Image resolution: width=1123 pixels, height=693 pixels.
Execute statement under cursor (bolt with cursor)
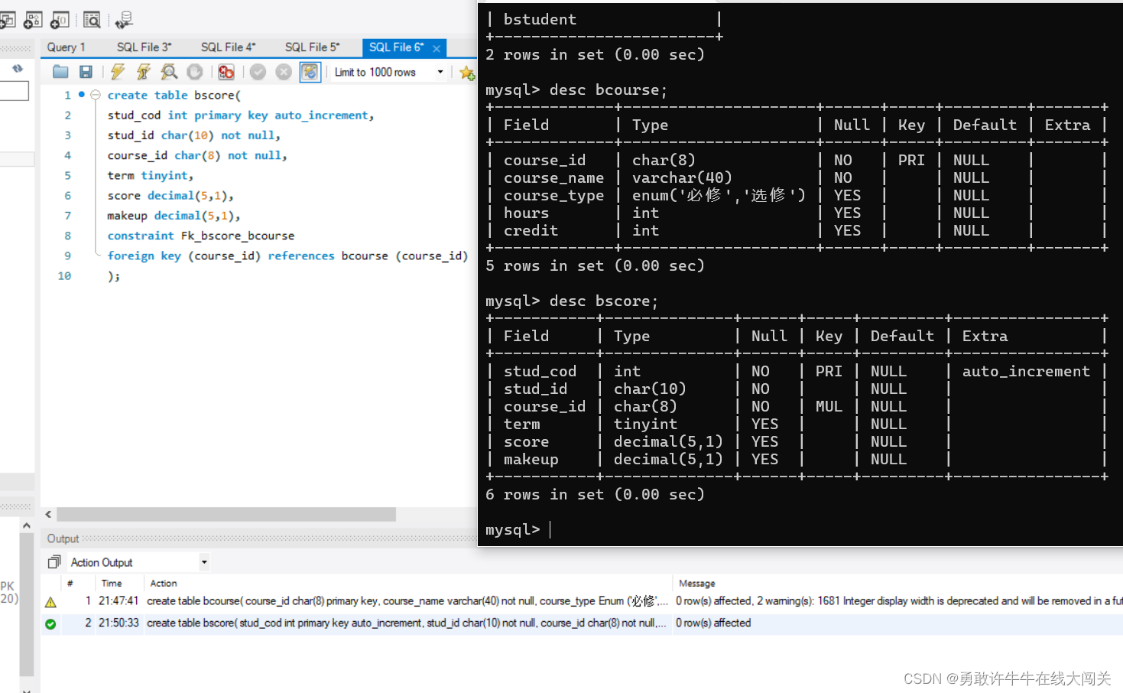coord(143,72)
